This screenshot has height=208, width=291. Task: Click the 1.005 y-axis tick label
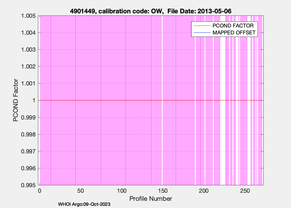tap(28, 16)
